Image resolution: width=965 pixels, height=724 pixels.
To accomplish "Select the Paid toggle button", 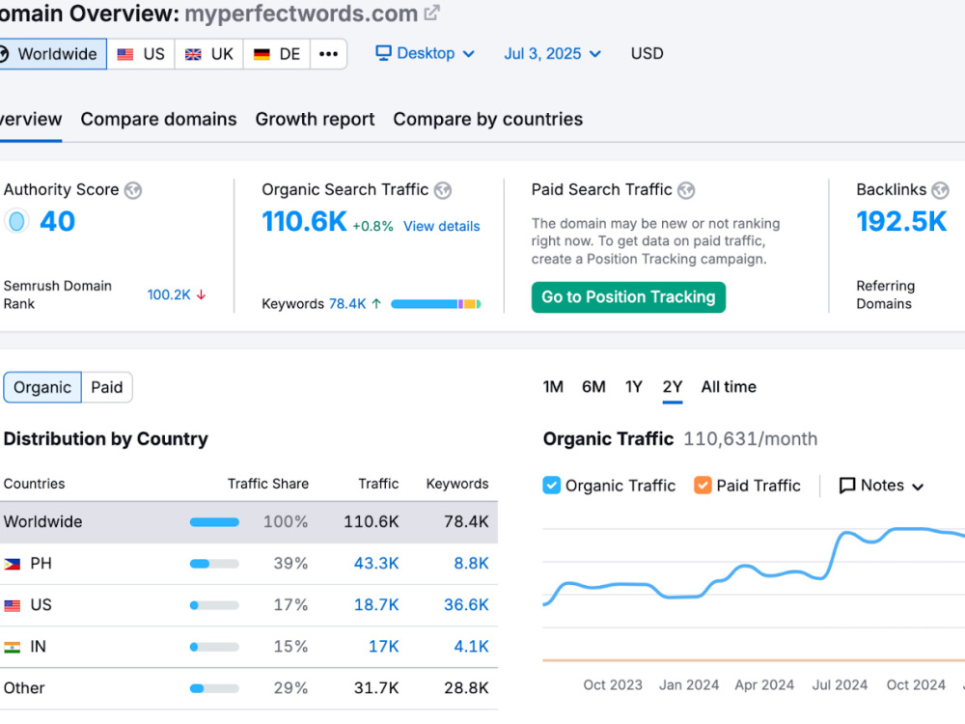I will coord(106,387).
